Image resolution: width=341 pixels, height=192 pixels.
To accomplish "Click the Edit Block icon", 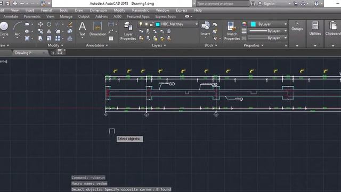I will pyautogui.click(x=215, y=31).
